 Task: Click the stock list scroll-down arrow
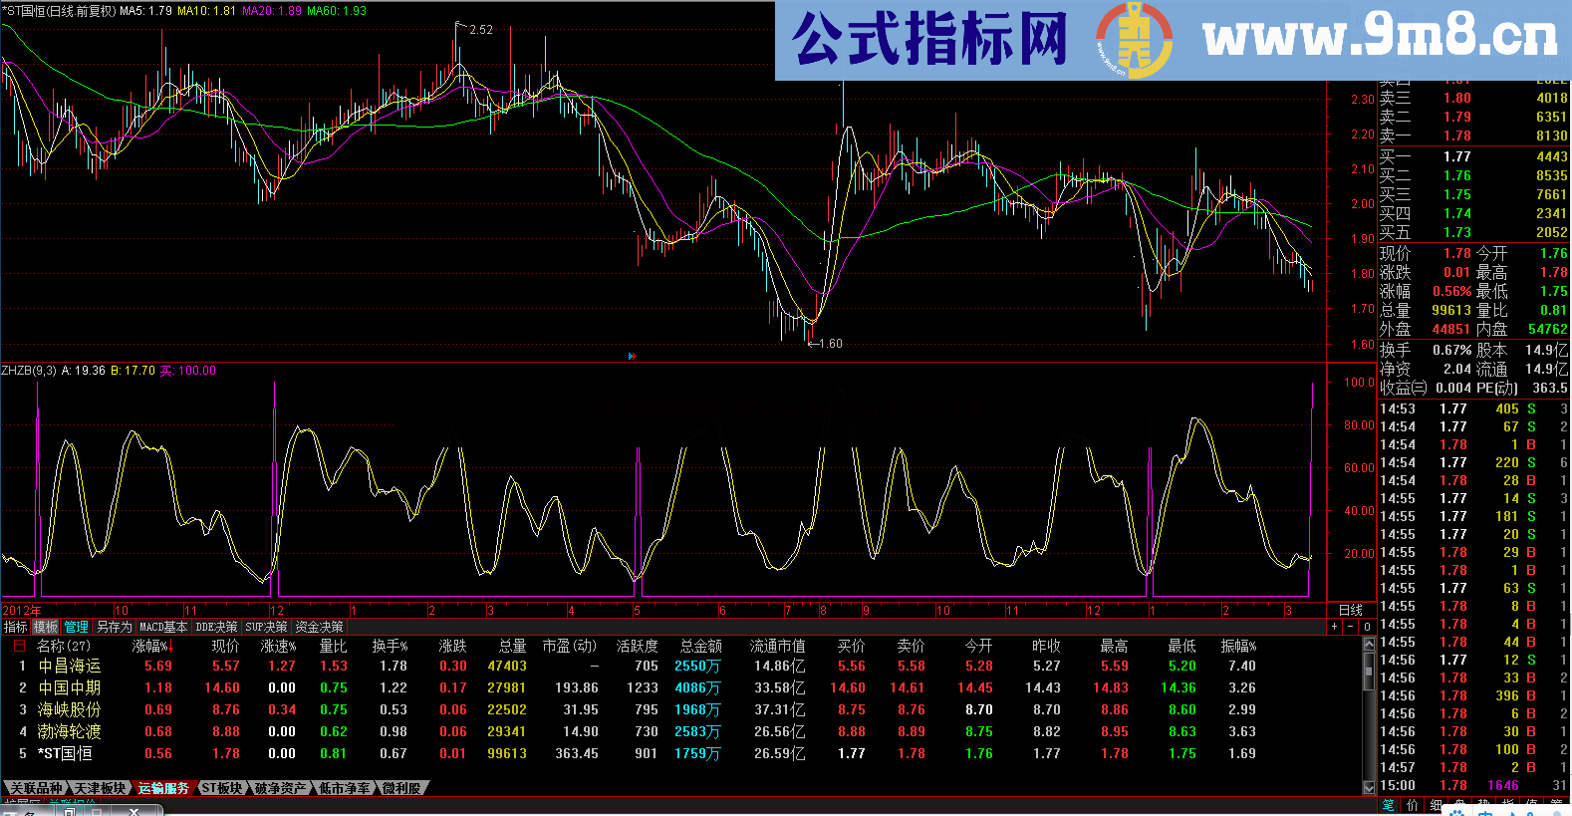[1369, 787]
